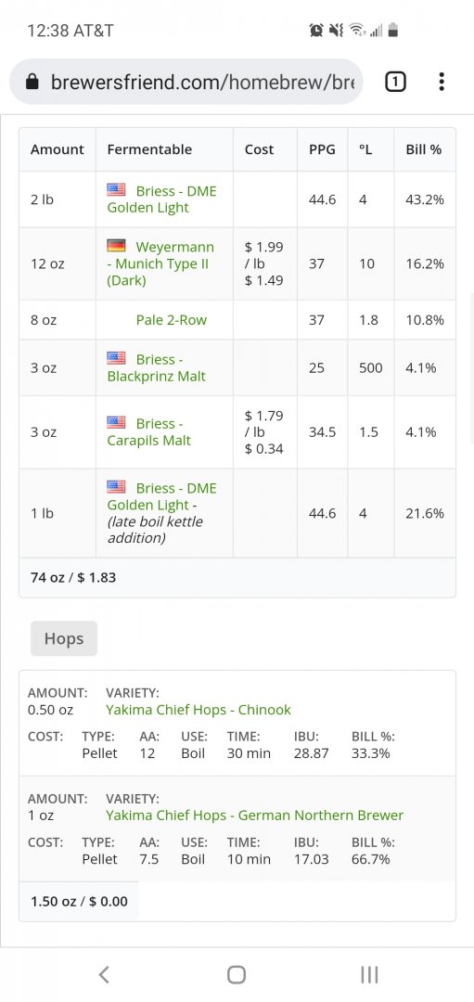Viewport: 474px width, 1002px height.
Task: Open the German Northern Brewer hops link
Action: click(254, 816)
